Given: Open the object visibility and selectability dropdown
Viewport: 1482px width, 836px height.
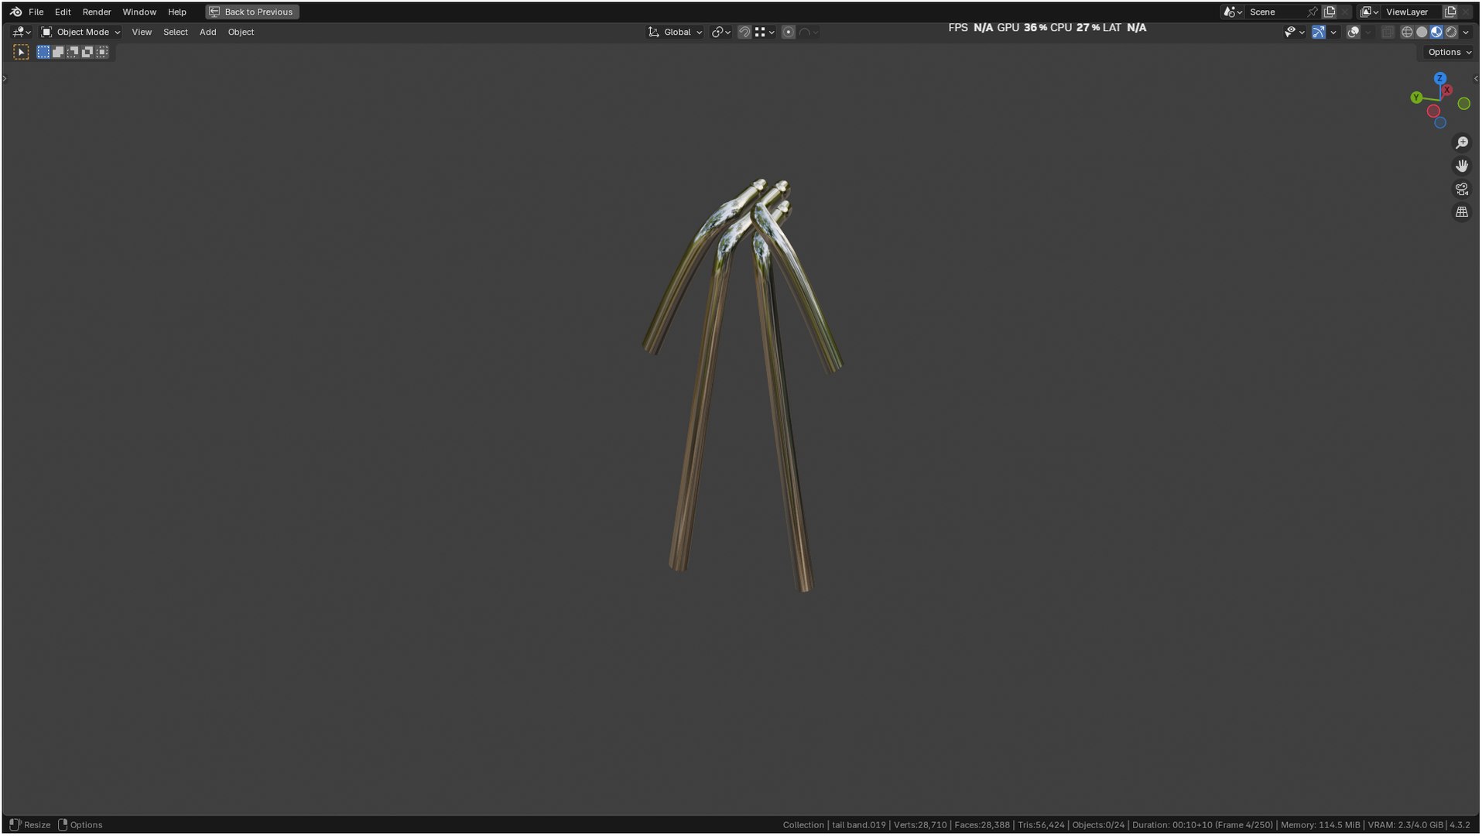Looking at the screenshot, I should [x=1294, y=32].
